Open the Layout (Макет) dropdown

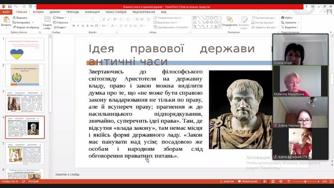coord(60,18)
